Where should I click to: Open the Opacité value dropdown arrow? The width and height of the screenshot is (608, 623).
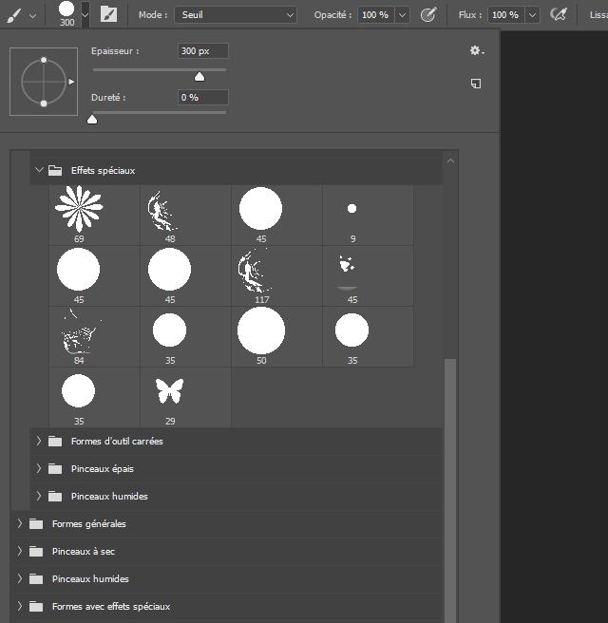(x=403, y=15)
